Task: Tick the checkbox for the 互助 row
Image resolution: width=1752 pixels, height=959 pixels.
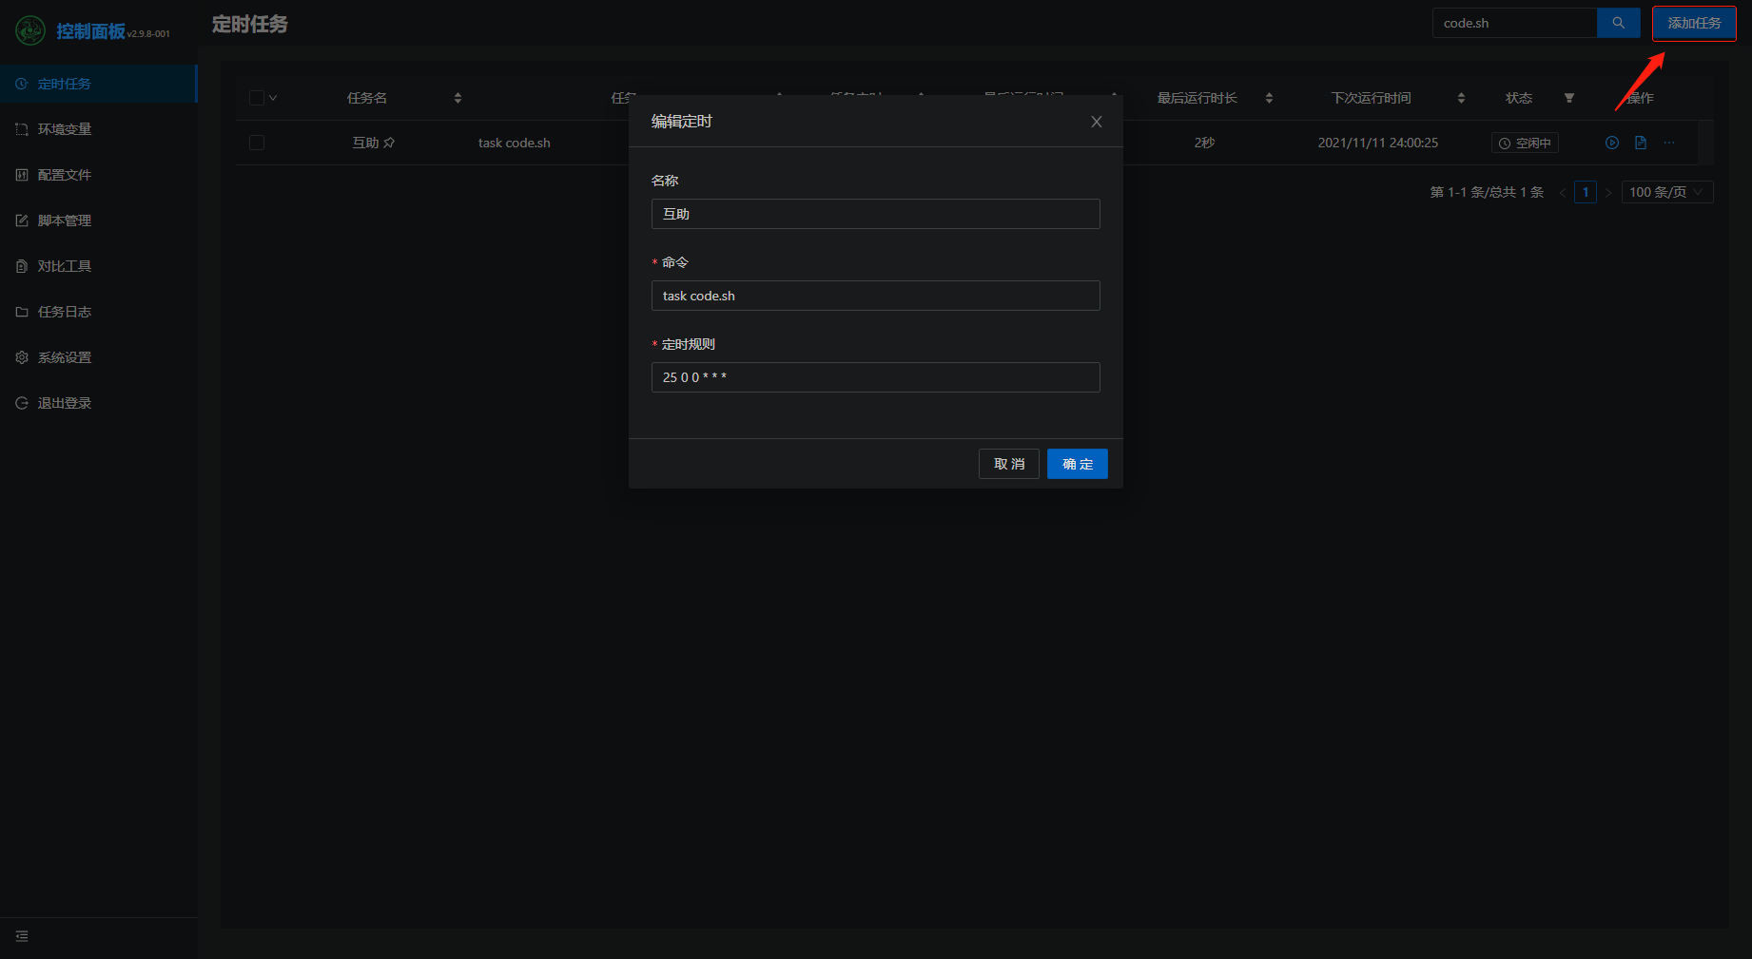Action: (x=257, y=143)
